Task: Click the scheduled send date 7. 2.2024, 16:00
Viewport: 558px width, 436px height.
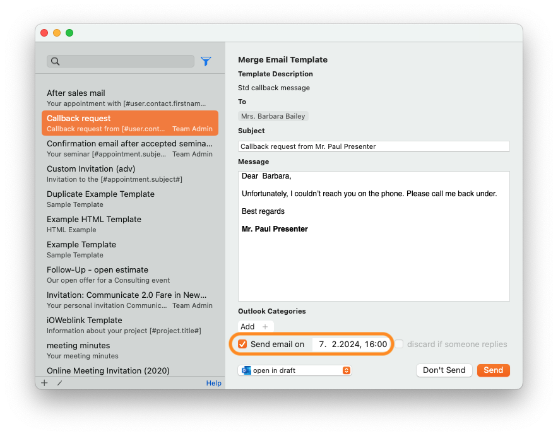Action: (353, 345)
